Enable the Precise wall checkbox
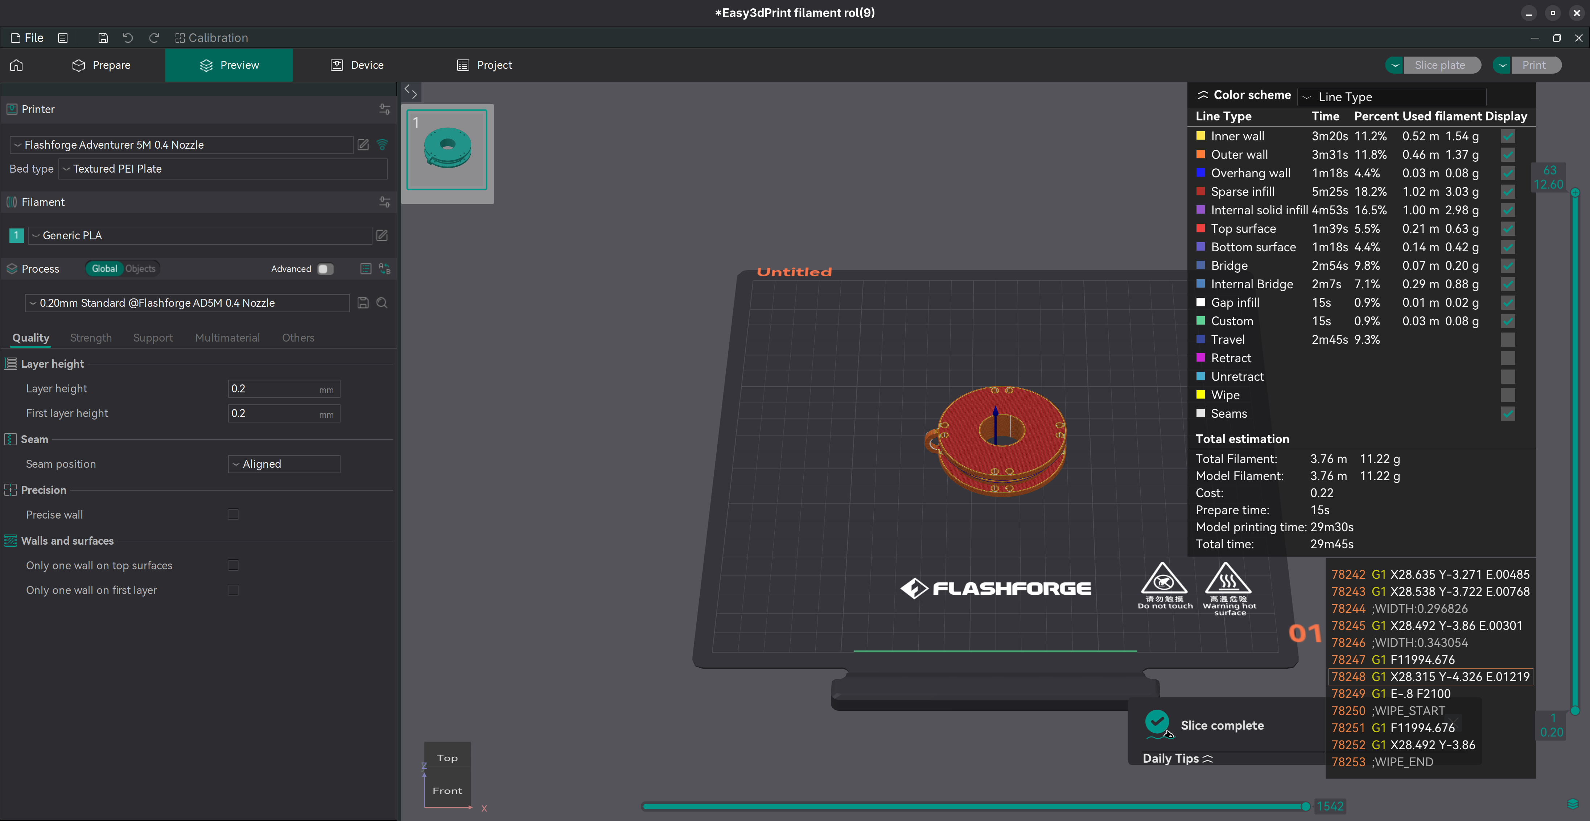Screen dimensions: 1590x821 click(x=233, y=514)
